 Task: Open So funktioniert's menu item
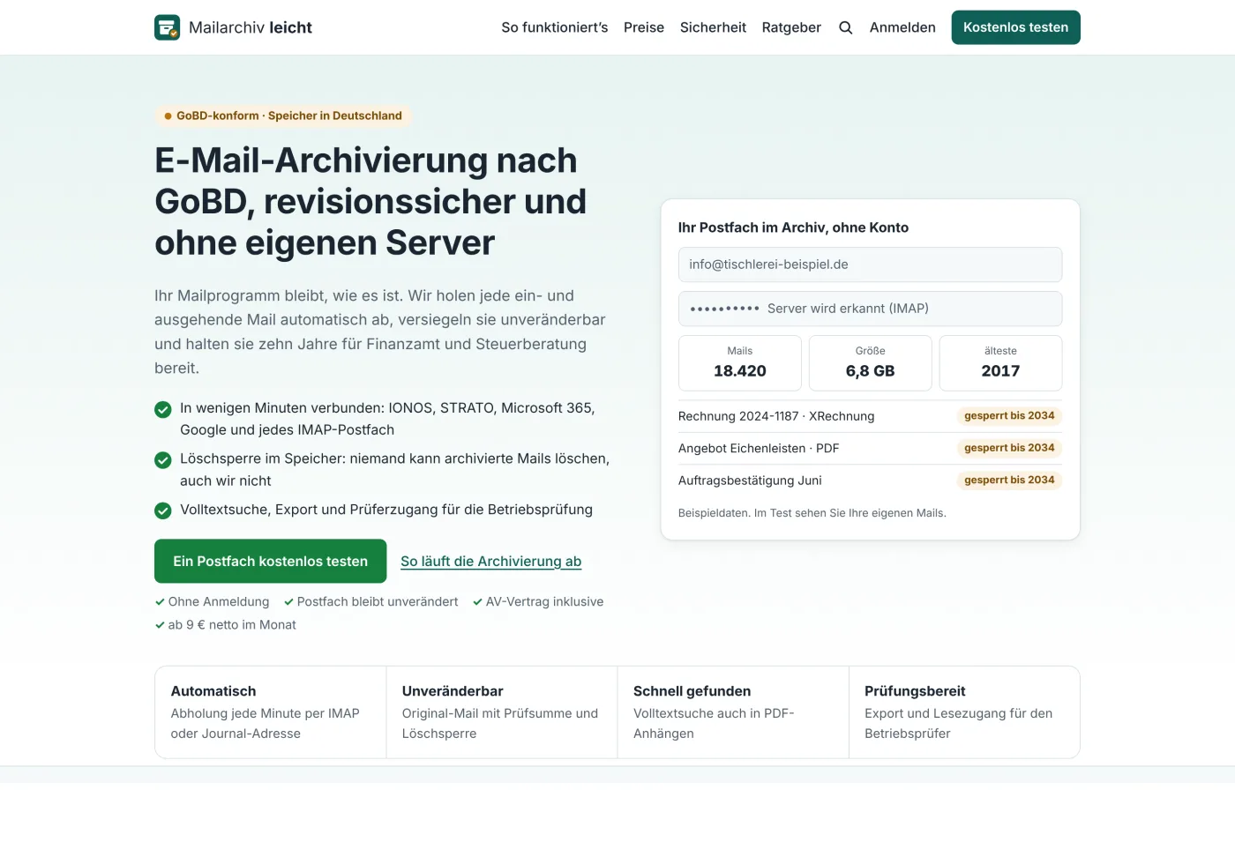[555, 27]
